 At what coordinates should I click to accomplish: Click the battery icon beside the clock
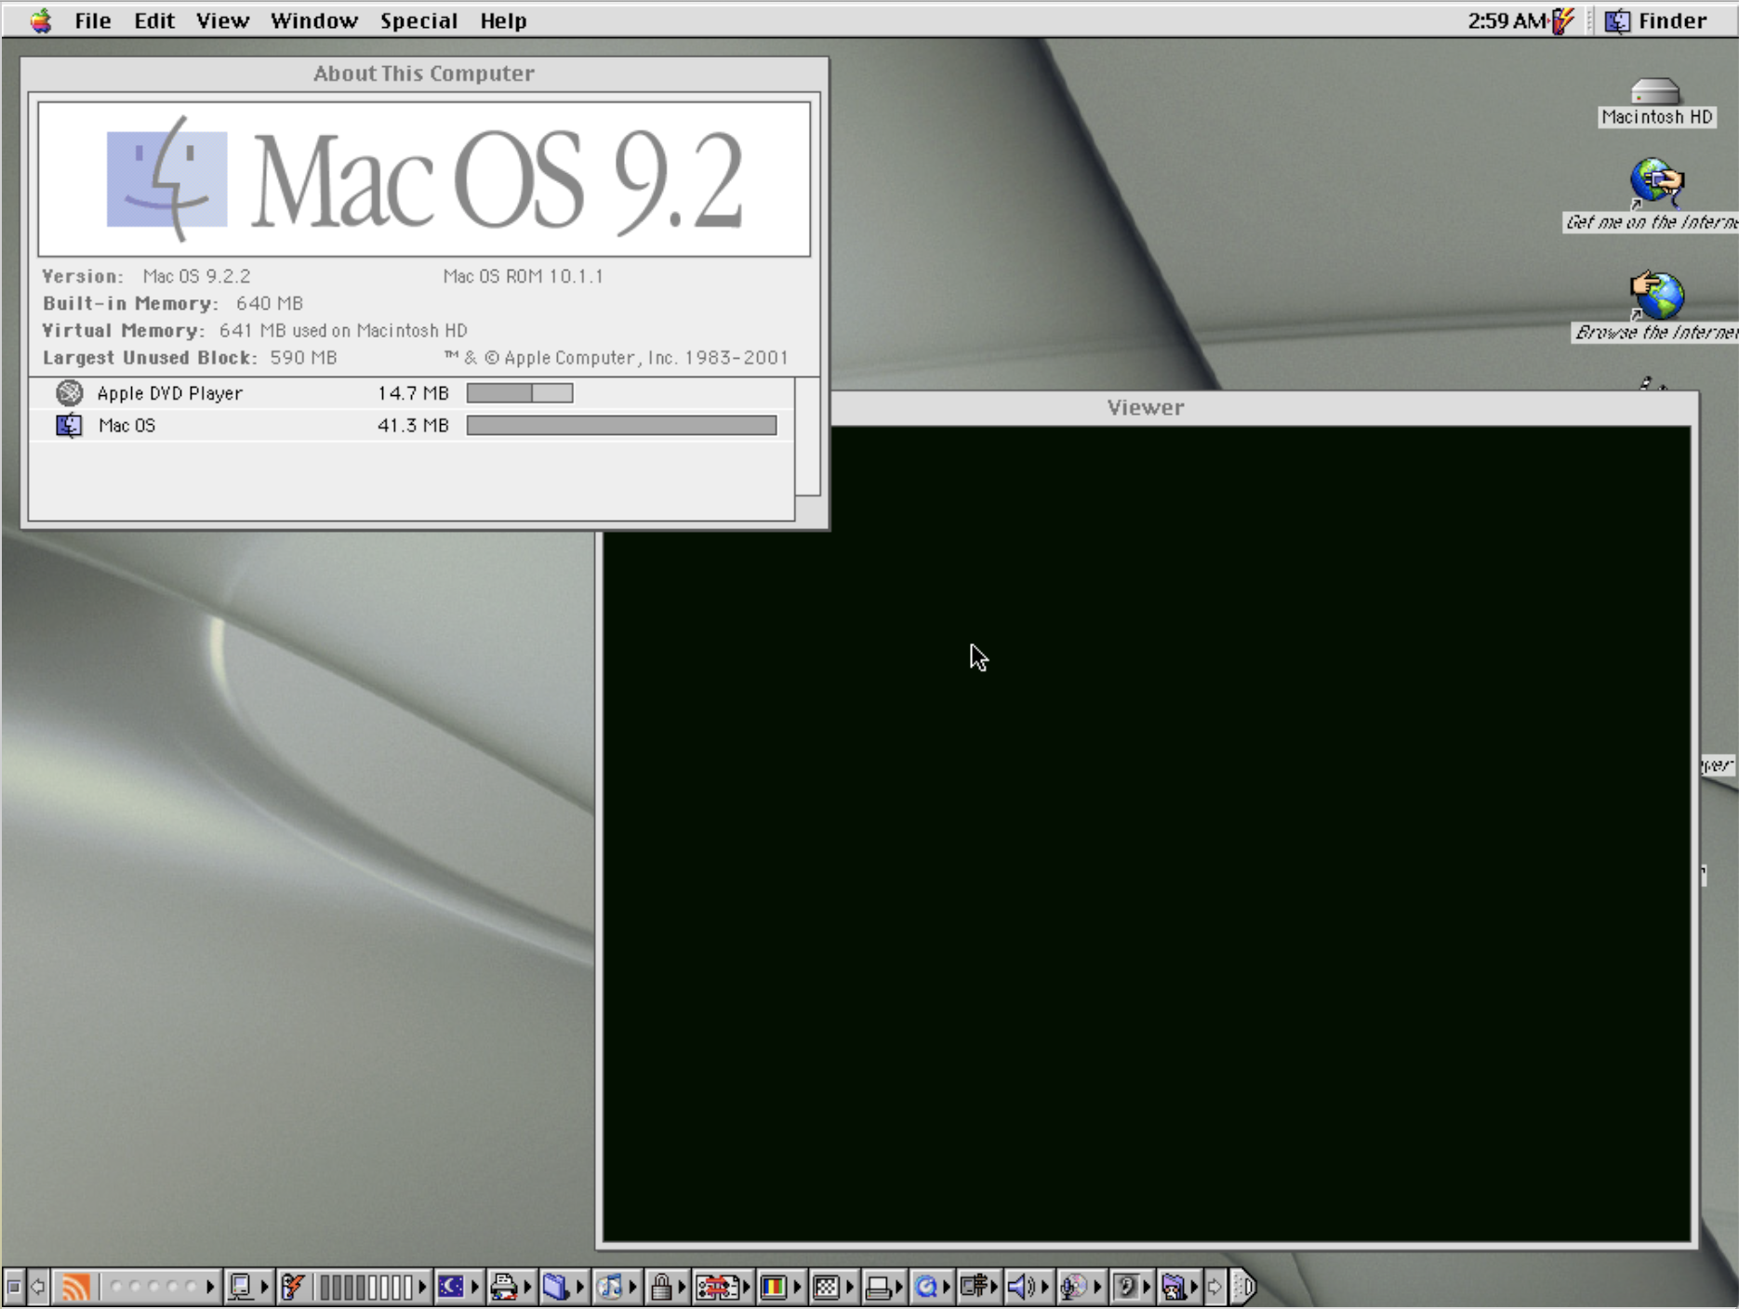[1563, 20]
